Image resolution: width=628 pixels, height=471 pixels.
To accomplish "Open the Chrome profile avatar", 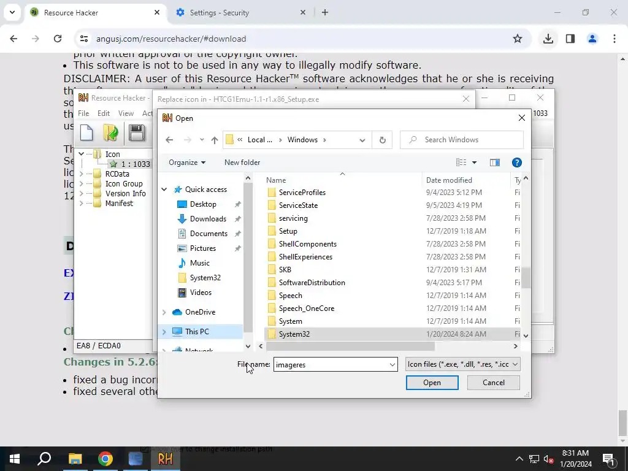I will [x=592, y=39].
